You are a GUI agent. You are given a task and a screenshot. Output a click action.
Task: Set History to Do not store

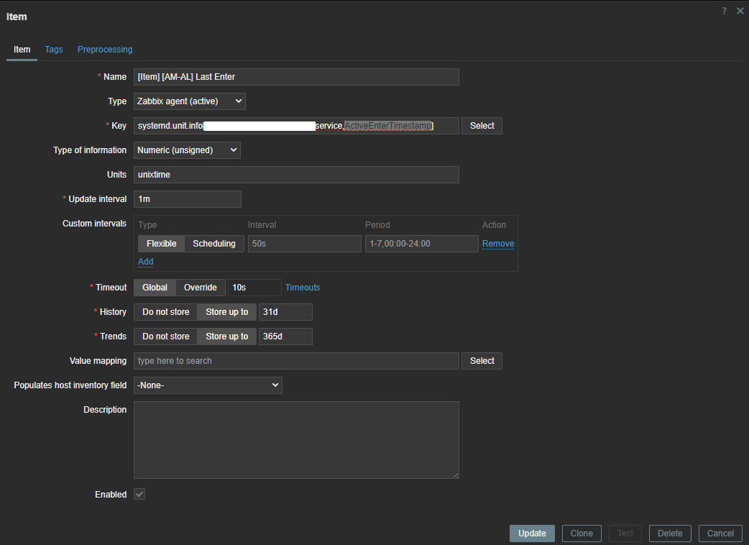[165, 312]
